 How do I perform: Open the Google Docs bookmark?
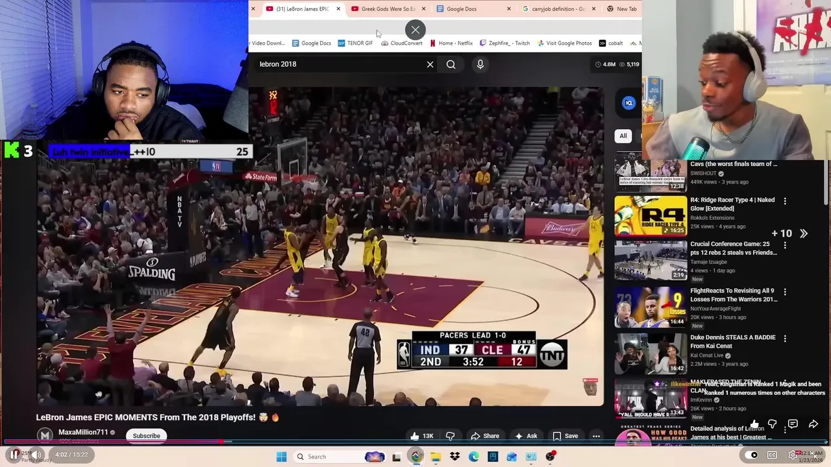coord(312,43)
